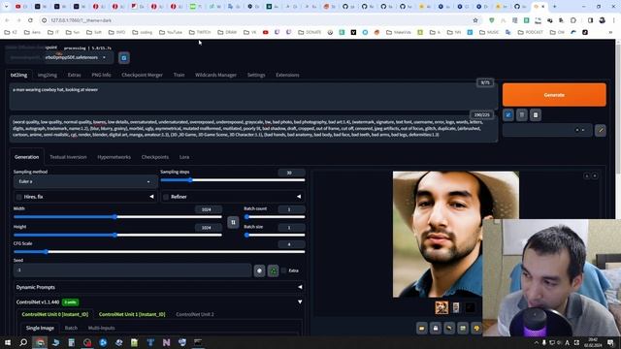
Task: Select ControlNet Unit 1 [Instant_ID] tab
Action: (132, 314)
